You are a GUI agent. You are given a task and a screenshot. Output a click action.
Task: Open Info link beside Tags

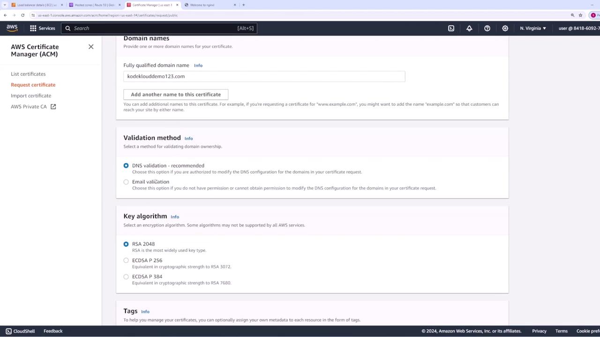pyautogui.click(x=145, y=312)
